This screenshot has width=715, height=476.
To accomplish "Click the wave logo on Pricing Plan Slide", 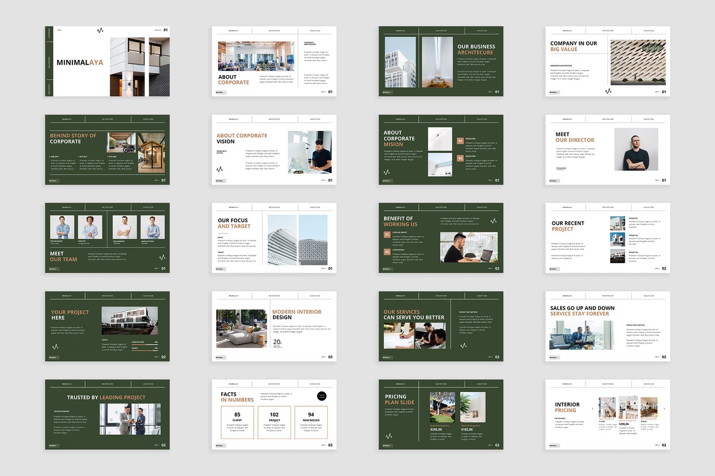I will 388,436.
